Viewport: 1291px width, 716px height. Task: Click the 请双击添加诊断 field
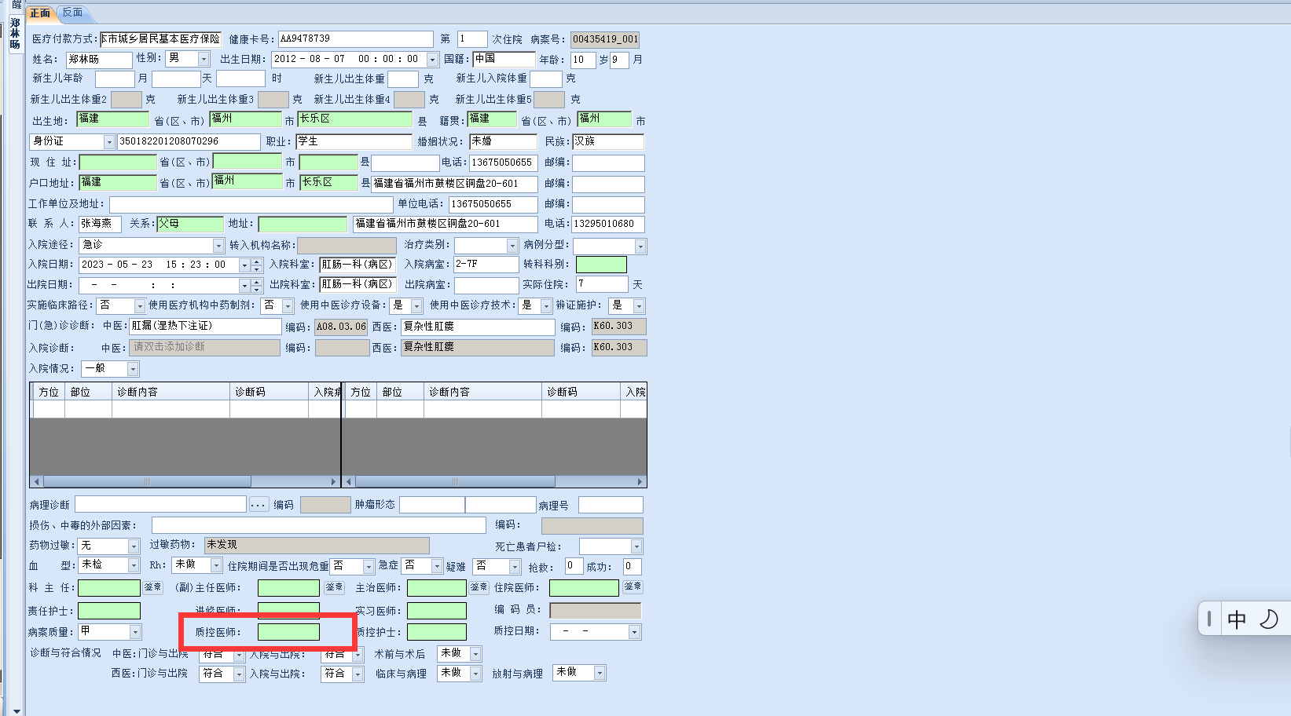pos(204,348)
